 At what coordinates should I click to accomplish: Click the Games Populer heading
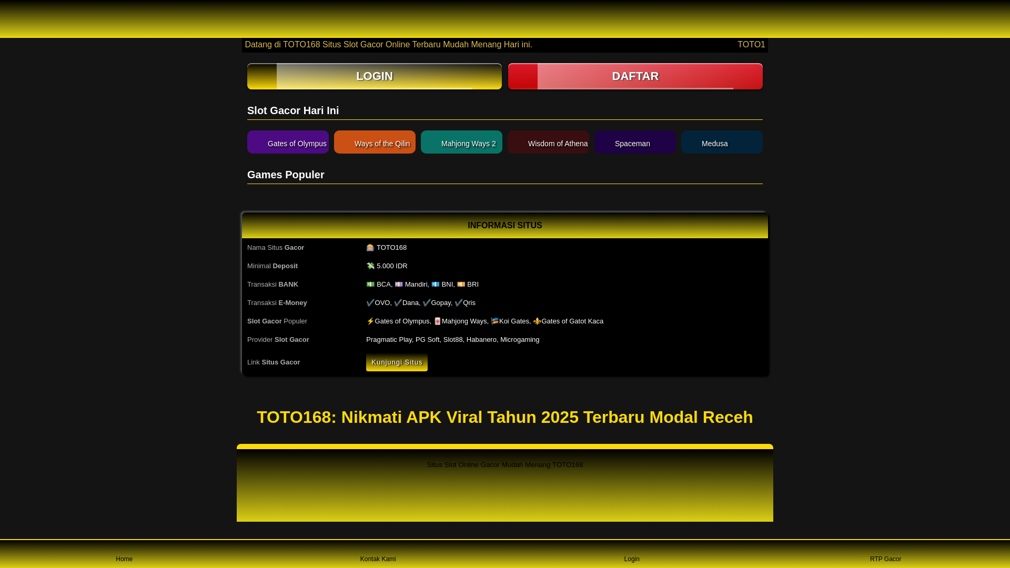pos(286,175)
